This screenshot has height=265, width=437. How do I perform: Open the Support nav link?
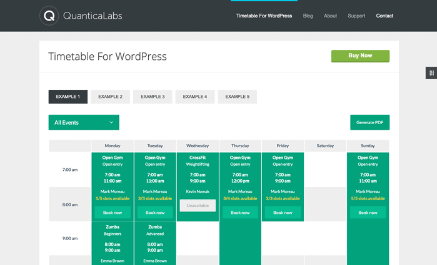pyautogui.click(x=356, y=16)
